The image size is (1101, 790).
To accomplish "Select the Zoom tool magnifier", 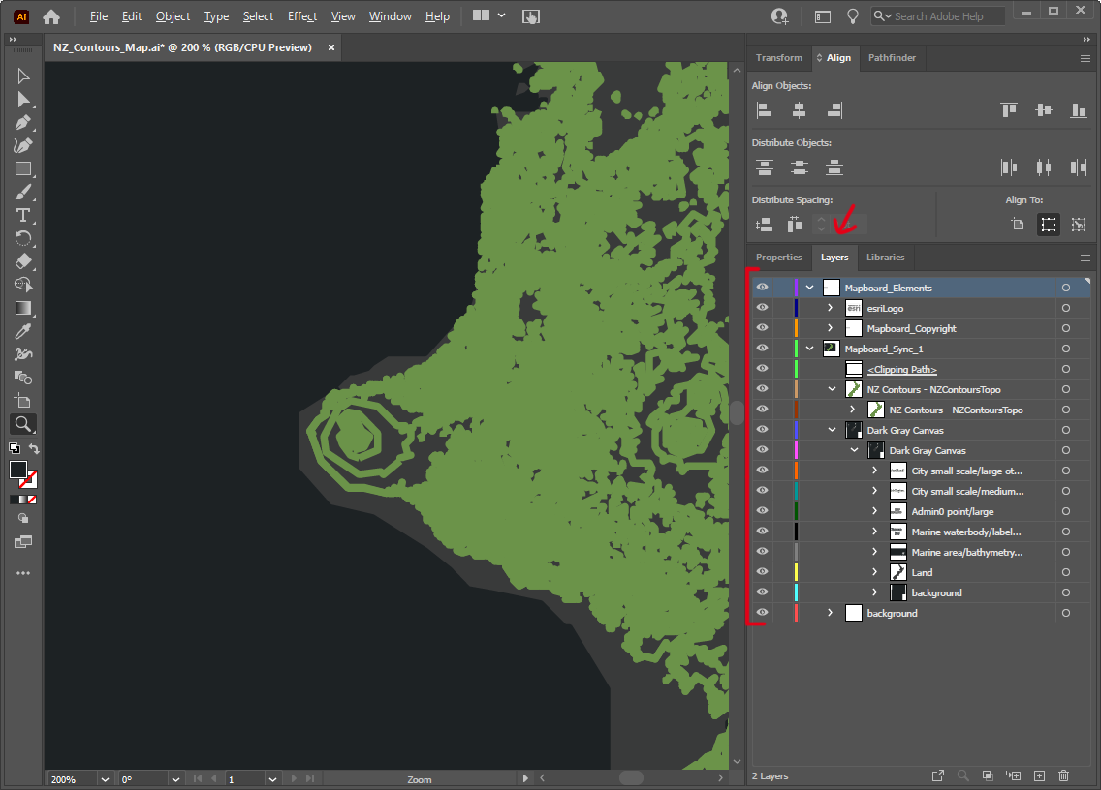I will pos(23,424).
